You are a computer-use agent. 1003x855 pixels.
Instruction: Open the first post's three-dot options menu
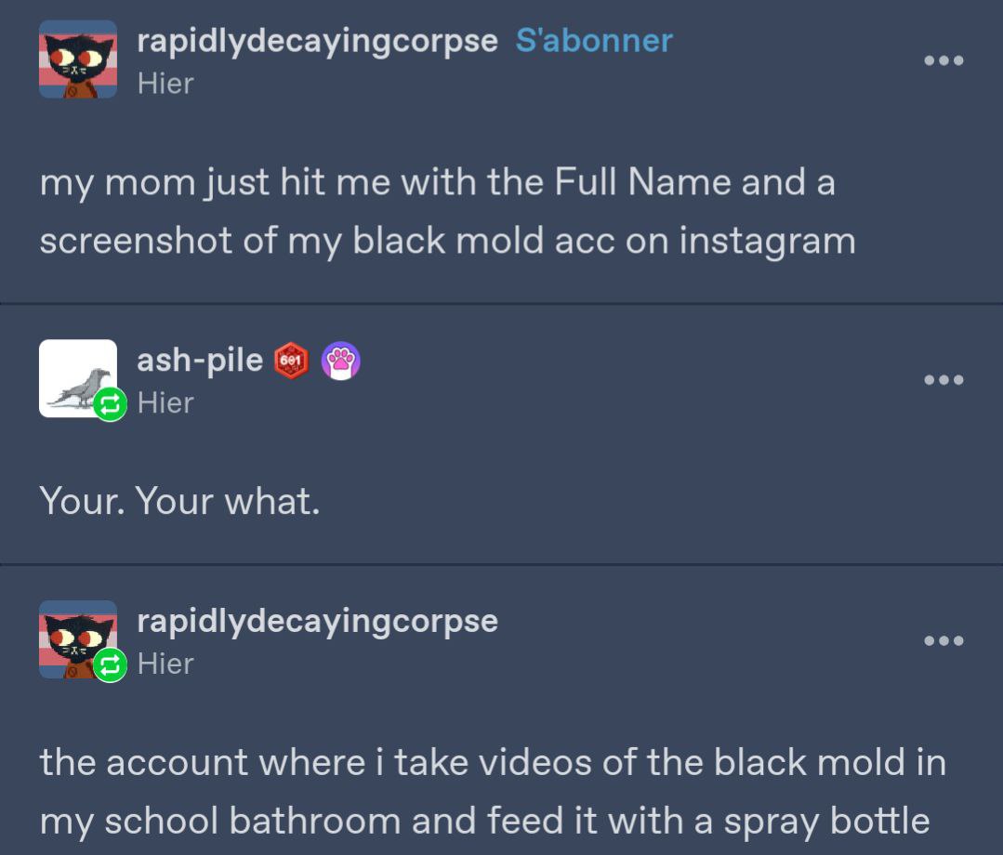coord(944,60)
